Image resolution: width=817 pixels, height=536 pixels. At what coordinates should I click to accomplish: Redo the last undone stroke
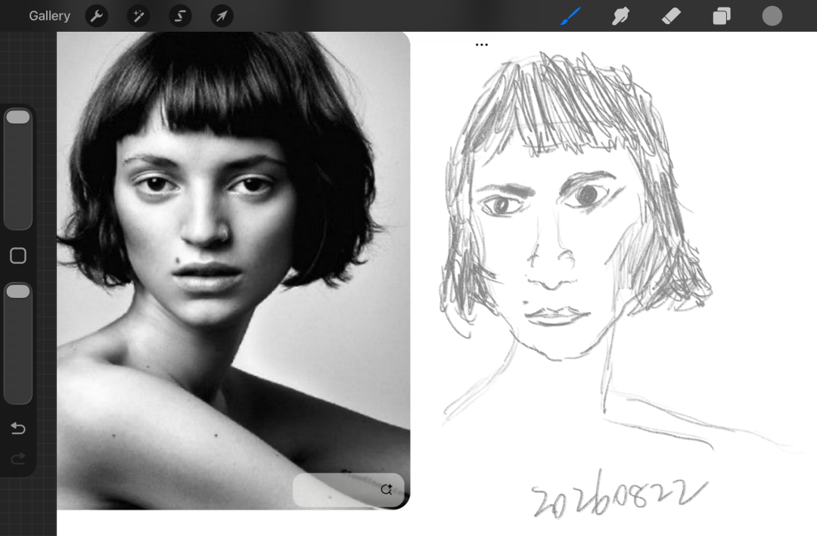18,458
